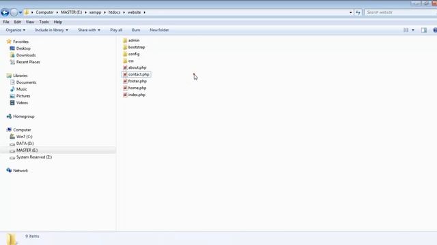Click the Homegroup icon in sidebar

pos(9,116)
